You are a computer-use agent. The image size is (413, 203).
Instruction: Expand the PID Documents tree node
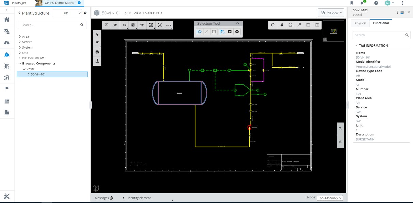tap(20, 58)
